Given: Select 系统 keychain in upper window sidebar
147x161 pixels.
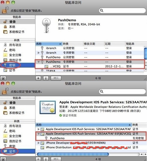Looking at the screenshot, I should (17, 27).
